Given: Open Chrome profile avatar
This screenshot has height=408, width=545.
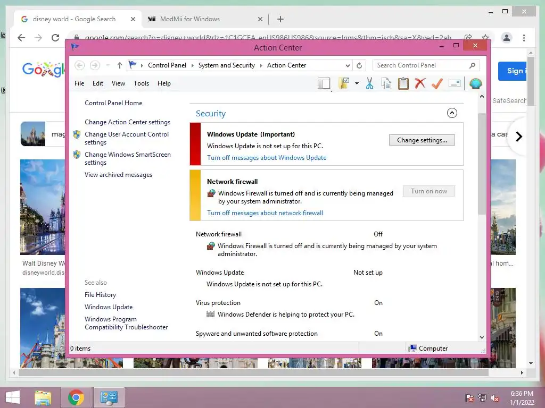Looking at the screenshot, I should point(507,38).
